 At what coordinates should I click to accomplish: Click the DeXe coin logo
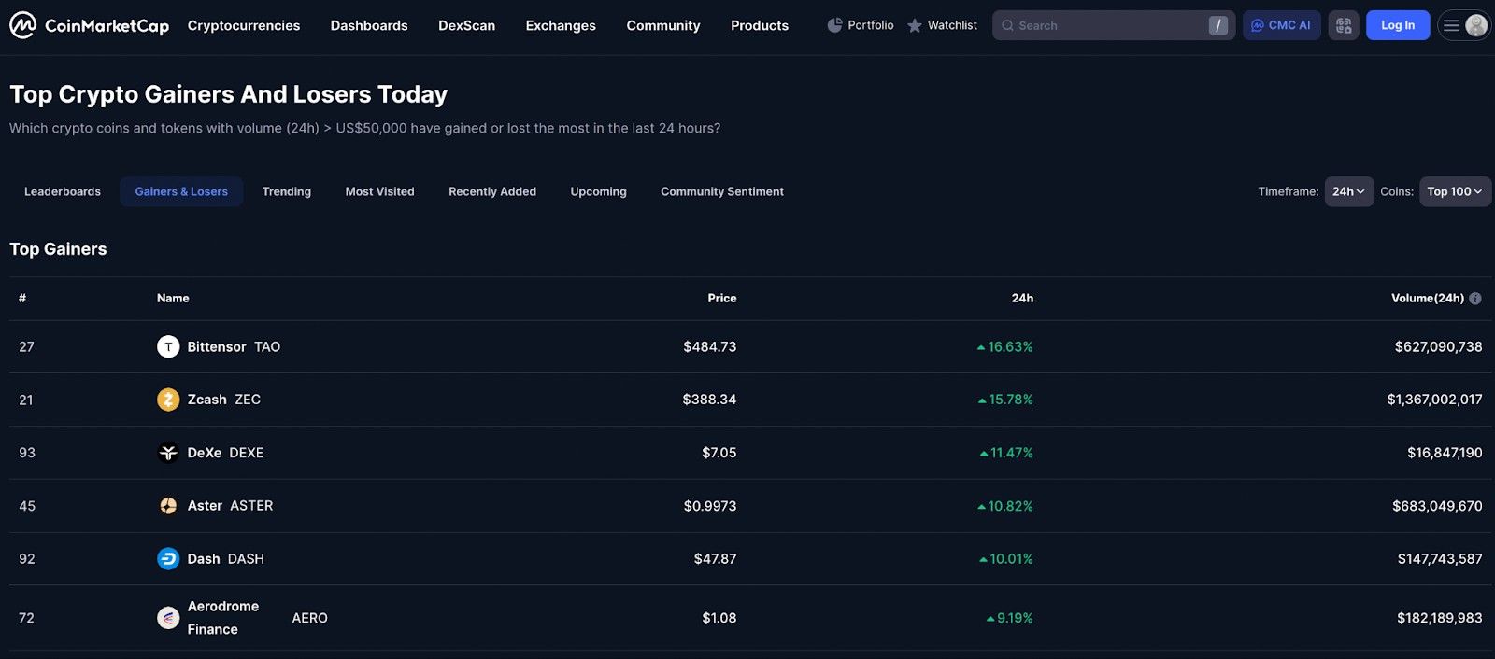click(x=168, y=453)
